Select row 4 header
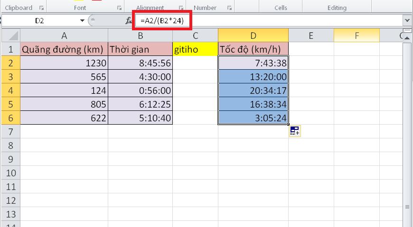This screenshot has height=227, width=413. click(11, 90)
